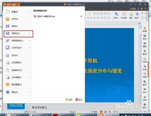This screenshot has height=116, width=151.
Task: Click the 发射到地址(L) icon
Action: 8,40
